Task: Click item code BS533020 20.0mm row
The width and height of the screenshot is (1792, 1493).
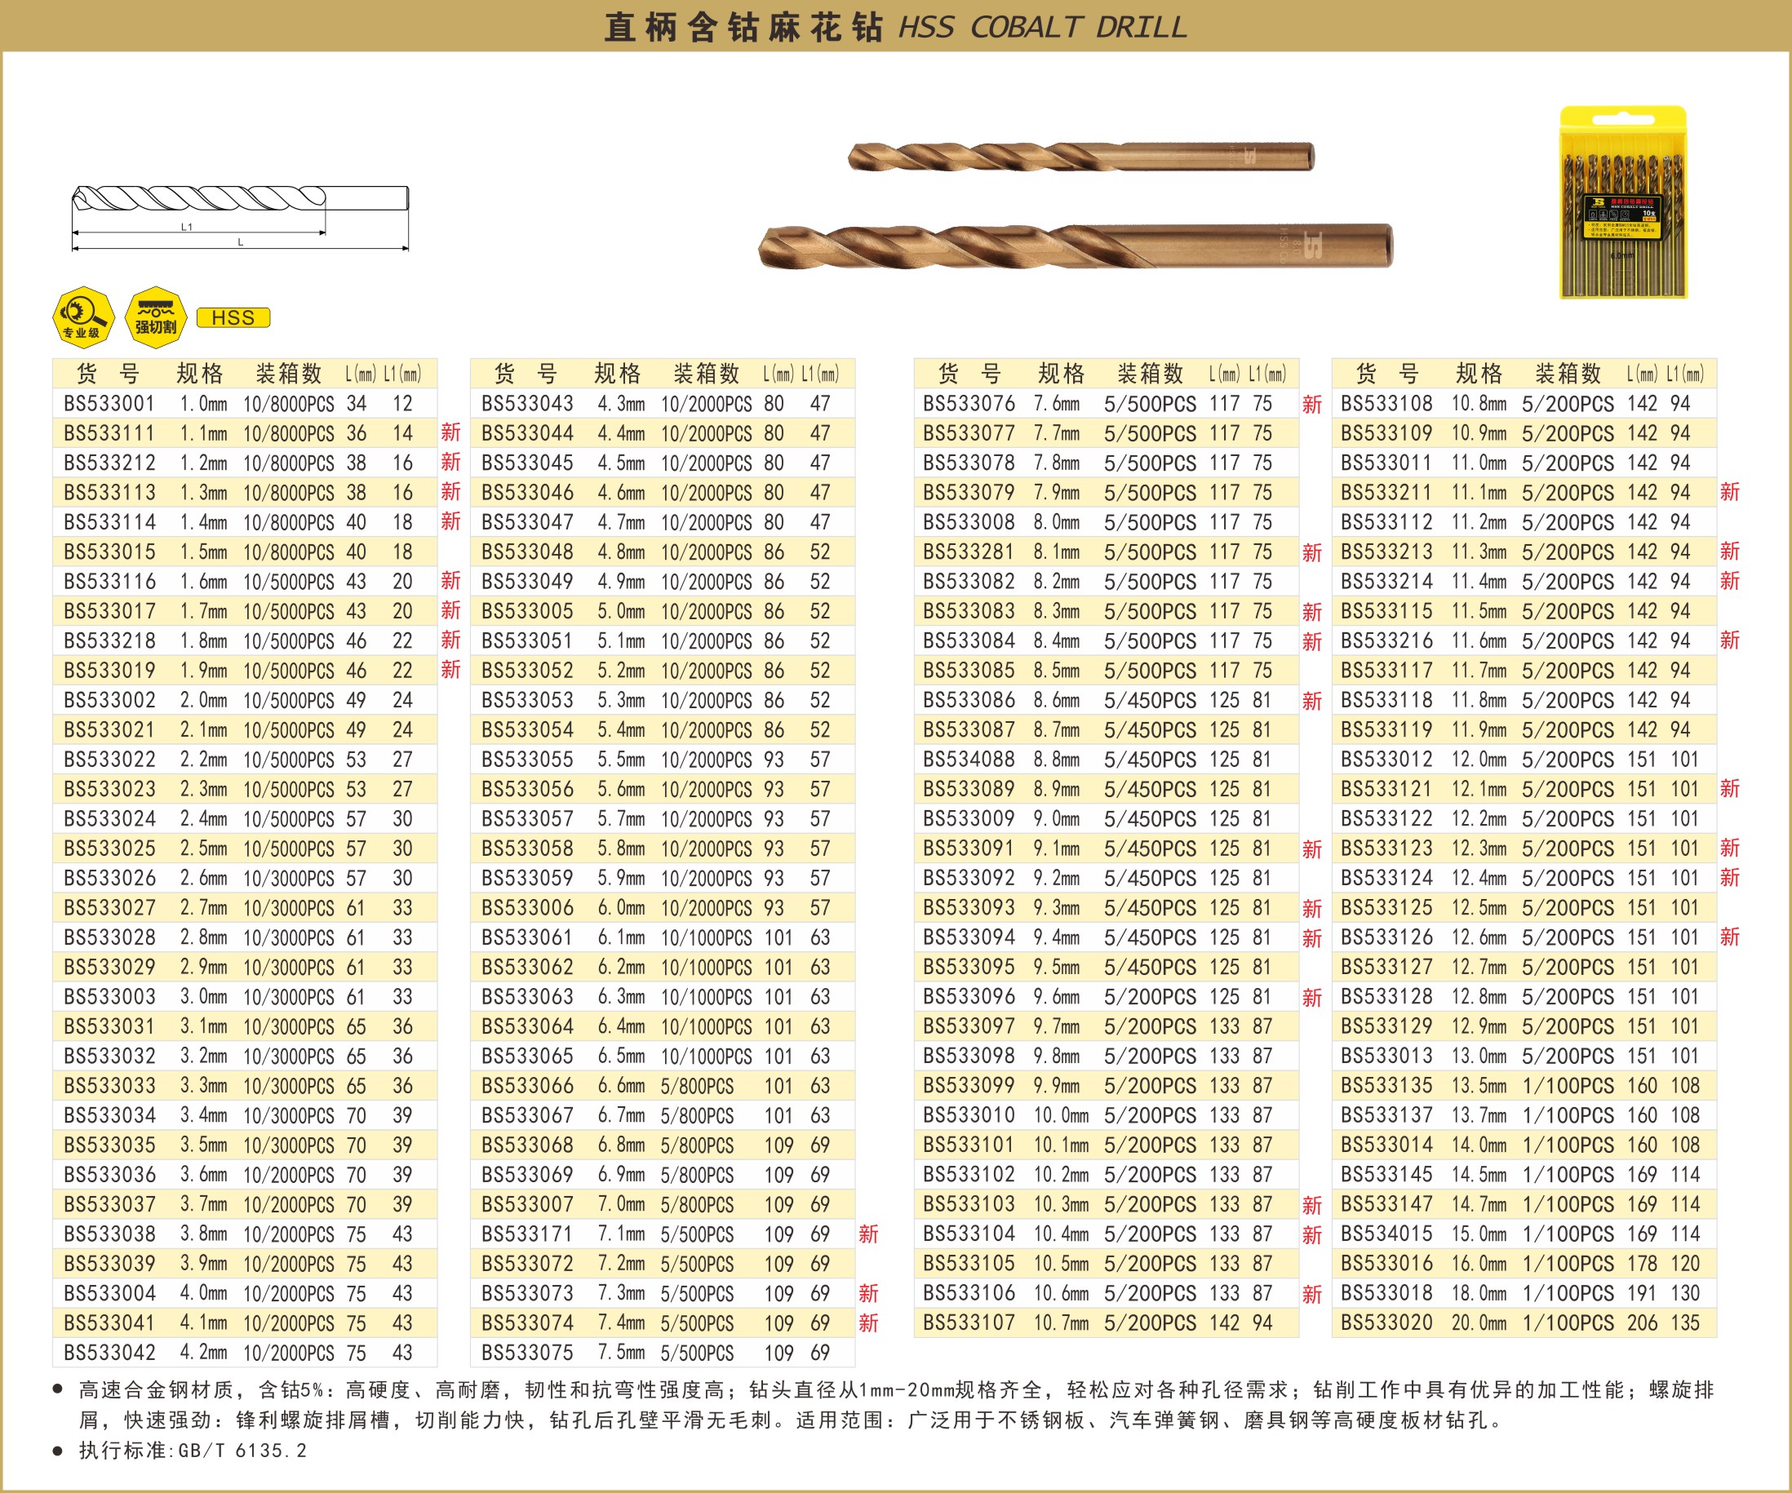Action: click(1386, 1323)
